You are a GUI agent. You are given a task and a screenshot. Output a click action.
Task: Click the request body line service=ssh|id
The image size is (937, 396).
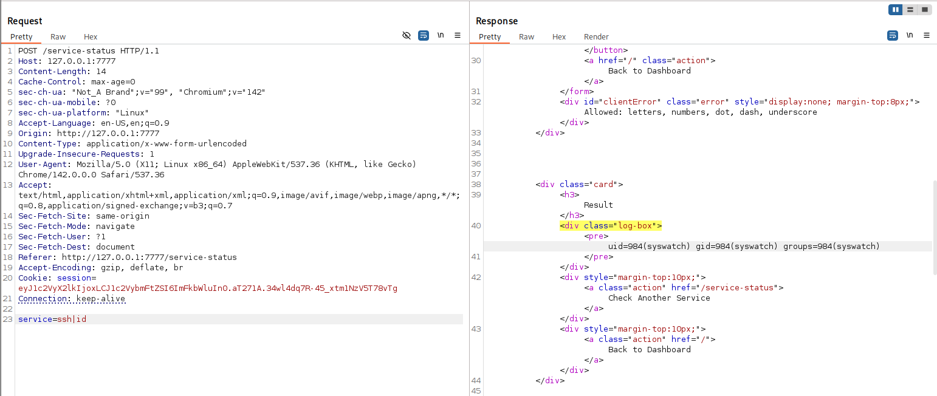(x=52, y=319)
